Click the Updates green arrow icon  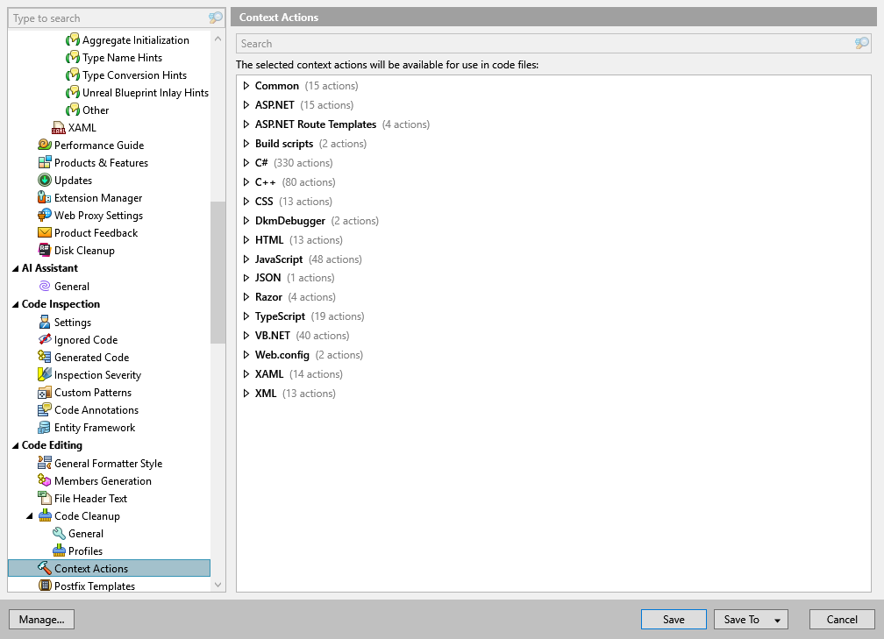pos(45,180)
